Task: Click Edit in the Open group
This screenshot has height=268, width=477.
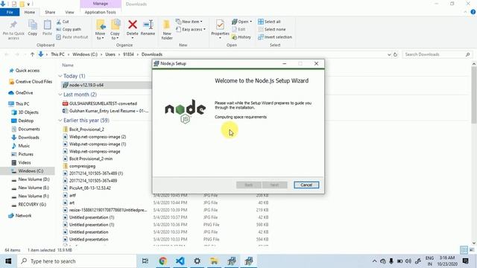Action: 238,30
